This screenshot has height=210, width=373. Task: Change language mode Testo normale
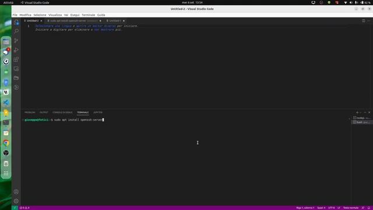(x=351, y=208)
